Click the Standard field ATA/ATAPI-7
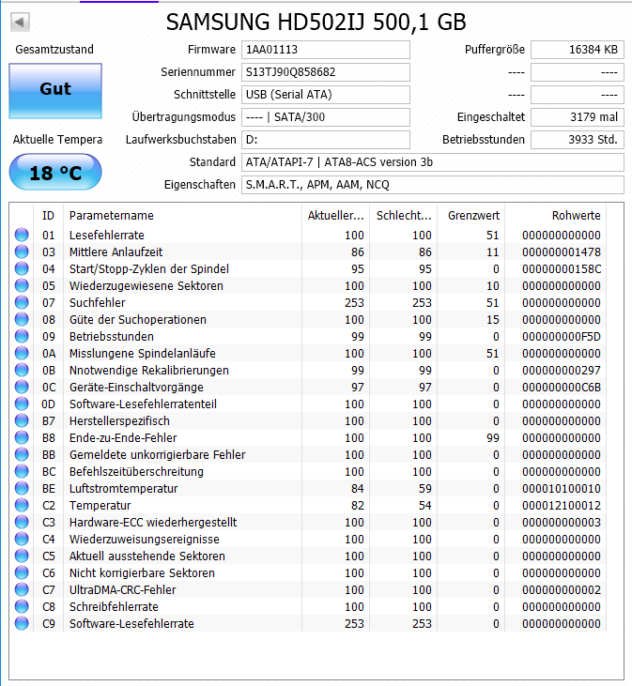 [x=432, y=162]
